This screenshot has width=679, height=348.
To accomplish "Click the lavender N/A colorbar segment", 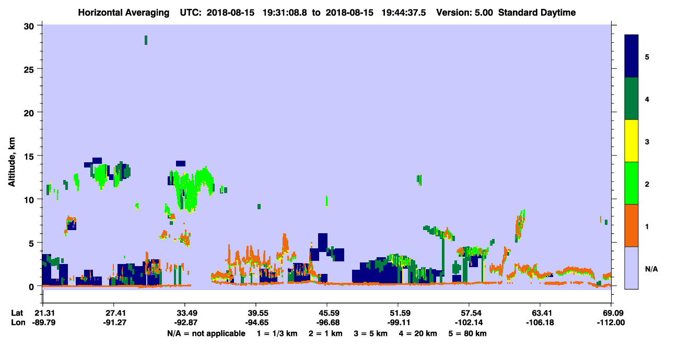I will (x=631, y=268).
